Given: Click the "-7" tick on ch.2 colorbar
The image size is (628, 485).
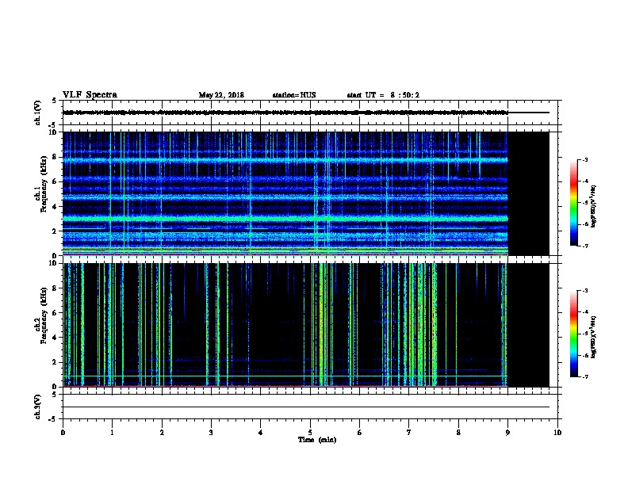Looking at the screenshot, I should [585, 376].
